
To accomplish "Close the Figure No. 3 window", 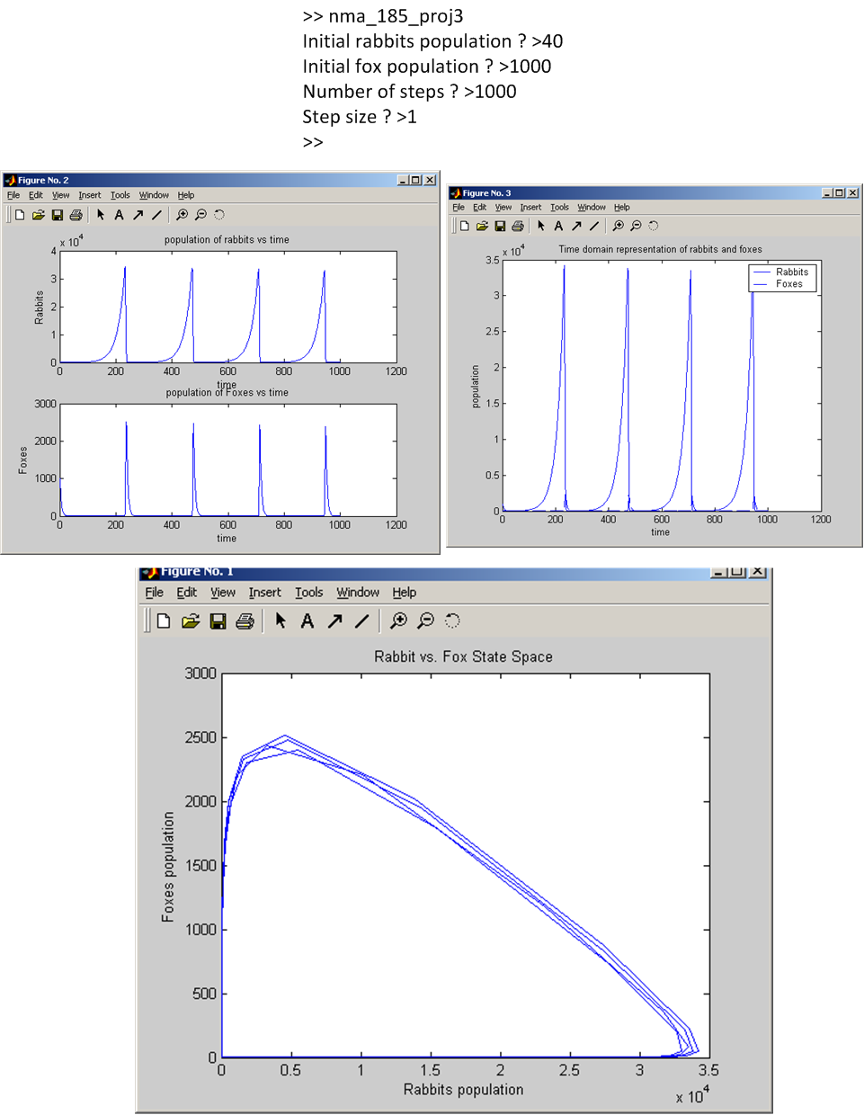I will click(853, 193).
